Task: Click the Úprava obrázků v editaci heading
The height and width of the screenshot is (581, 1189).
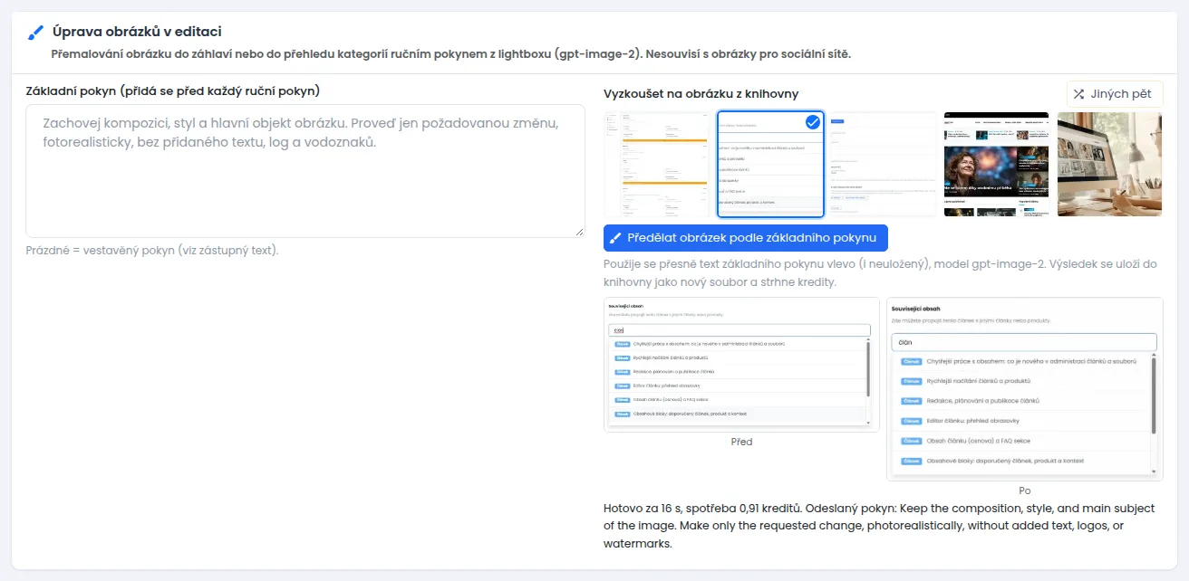Action: (137, 33)
